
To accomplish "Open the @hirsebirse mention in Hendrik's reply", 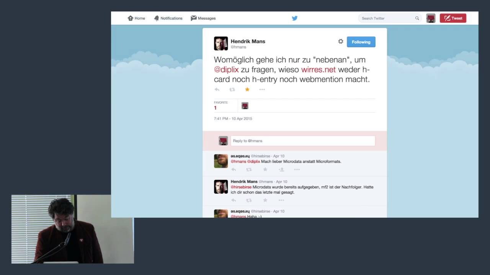I will (241, 187).
